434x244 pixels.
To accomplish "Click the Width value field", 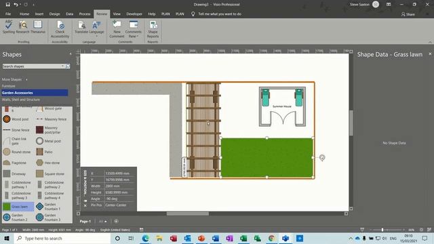I will point(120,186).
